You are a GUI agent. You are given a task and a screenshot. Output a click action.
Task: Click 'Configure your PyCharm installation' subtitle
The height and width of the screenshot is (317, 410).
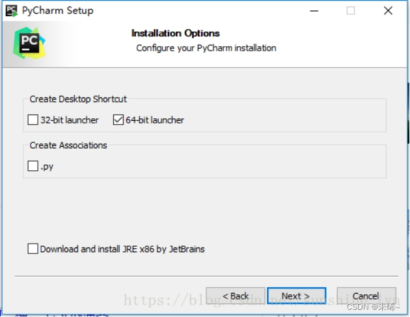click(x=206, y=48)
